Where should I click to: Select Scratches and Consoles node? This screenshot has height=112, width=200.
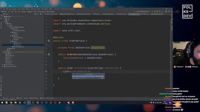[10, 66]
